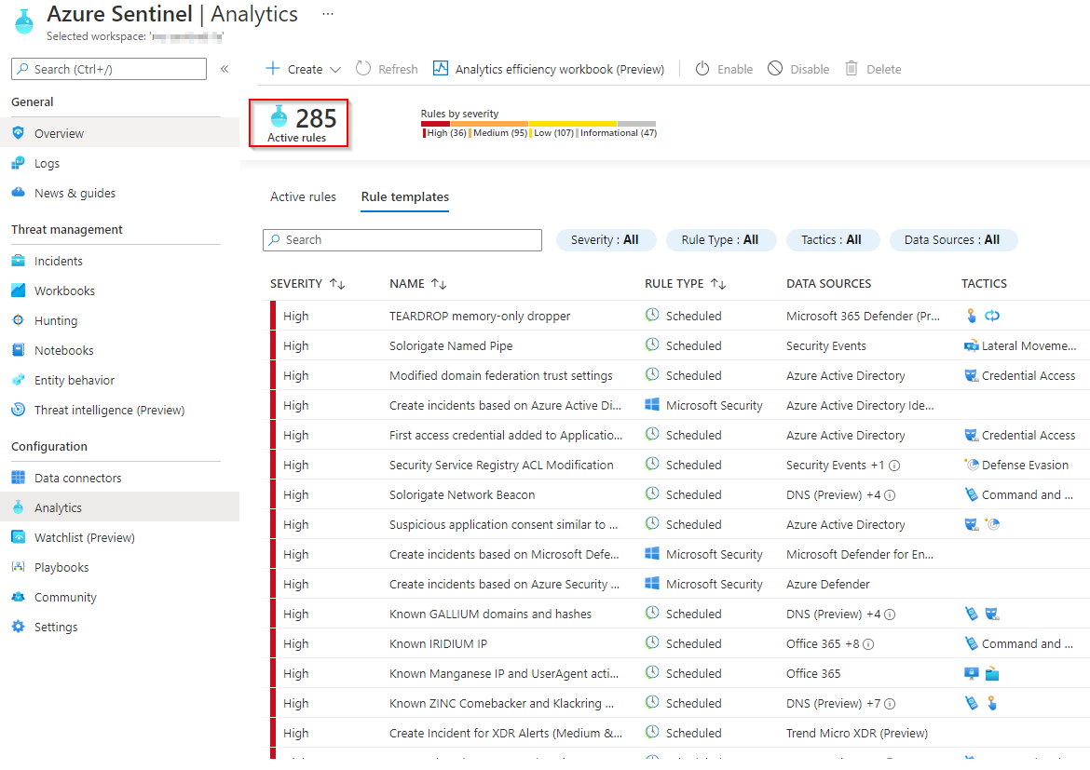This screenshot has height=770, width=1090.
Task: Focus the rule templates Search box
Action: tap(402, 240)
